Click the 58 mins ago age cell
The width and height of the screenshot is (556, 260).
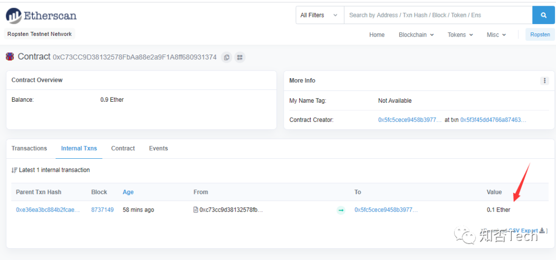coord(138,210)
